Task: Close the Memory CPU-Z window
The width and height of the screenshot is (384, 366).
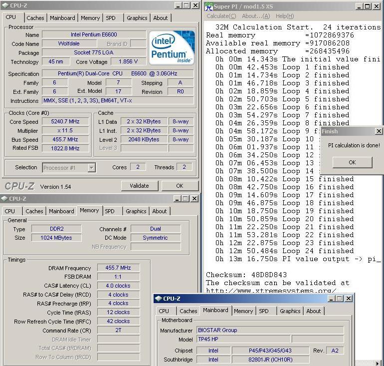Action: click(x=194, y=199)
